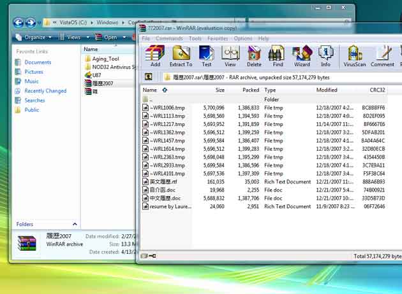The image size is (402, 294).
Task: Sort by the Size column header
Action: (220, 90)
